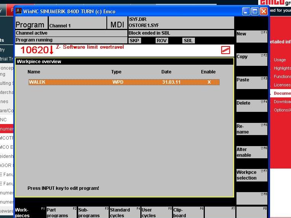Open Usage link in browser page

click(280, 60)
